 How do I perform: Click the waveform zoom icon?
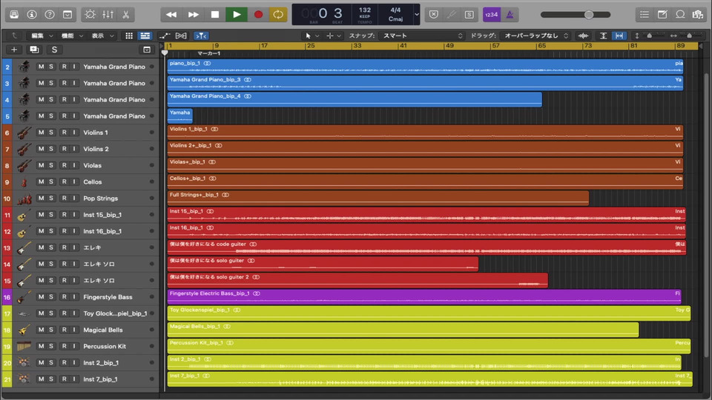click(584, 36)
